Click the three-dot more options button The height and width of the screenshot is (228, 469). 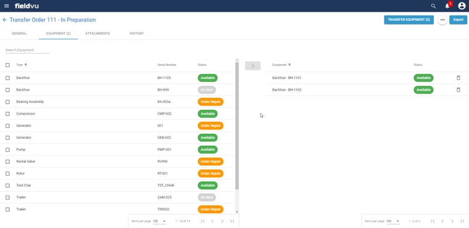point(442,20)
